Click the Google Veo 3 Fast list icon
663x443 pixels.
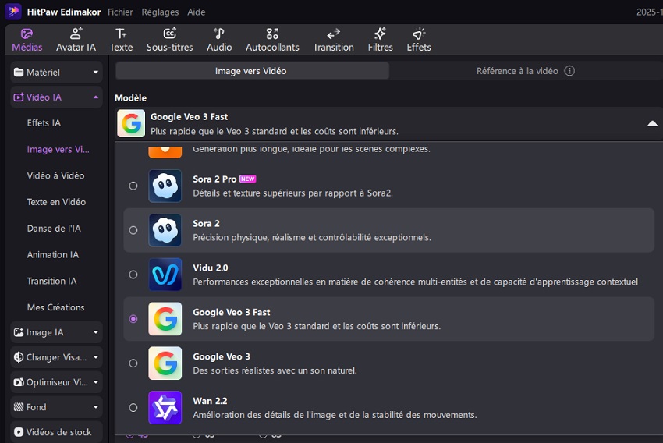coord(165,319)
